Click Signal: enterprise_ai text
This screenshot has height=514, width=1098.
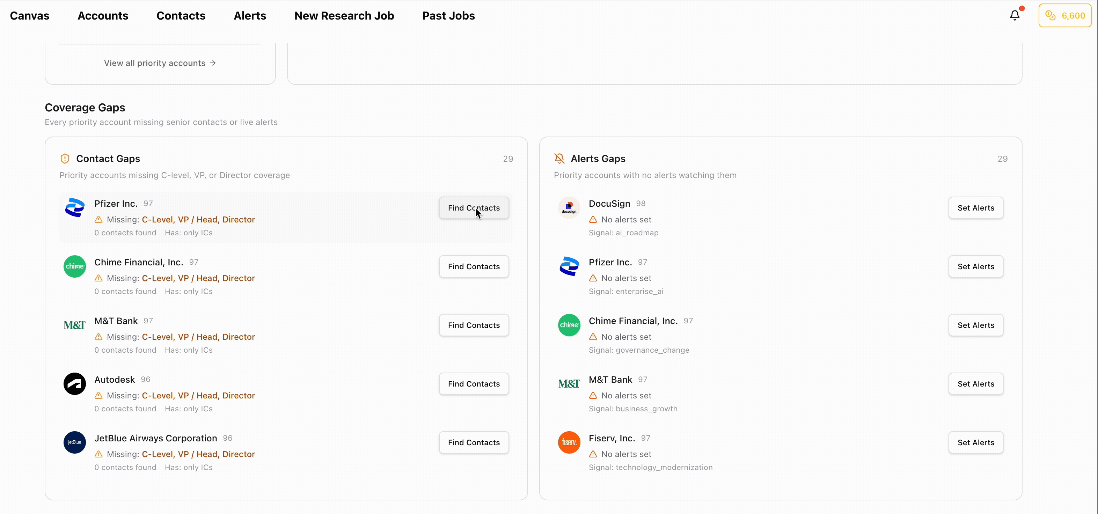tap(626, 292)
